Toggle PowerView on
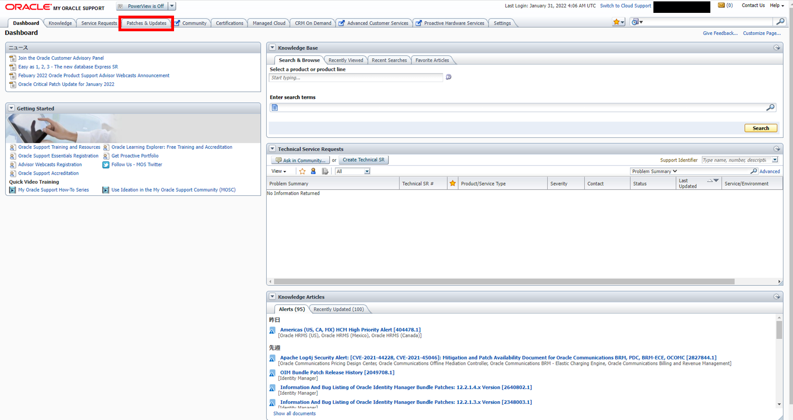 [145, 6]
